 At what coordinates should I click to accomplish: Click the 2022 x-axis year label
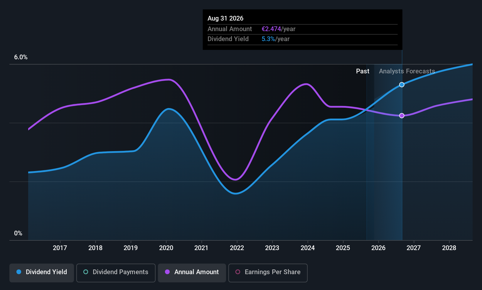point(237,248)
